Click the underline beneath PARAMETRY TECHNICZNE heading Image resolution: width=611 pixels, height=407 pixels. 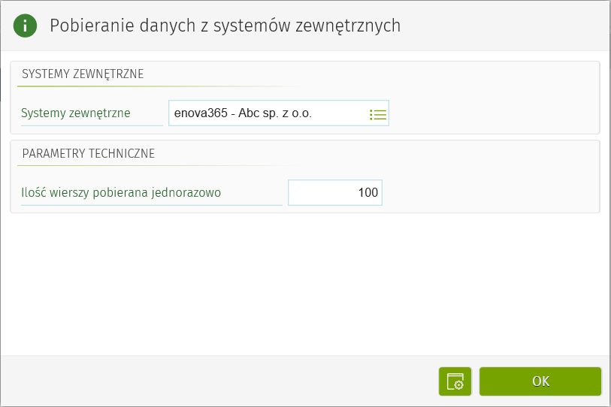coord(150,166)
